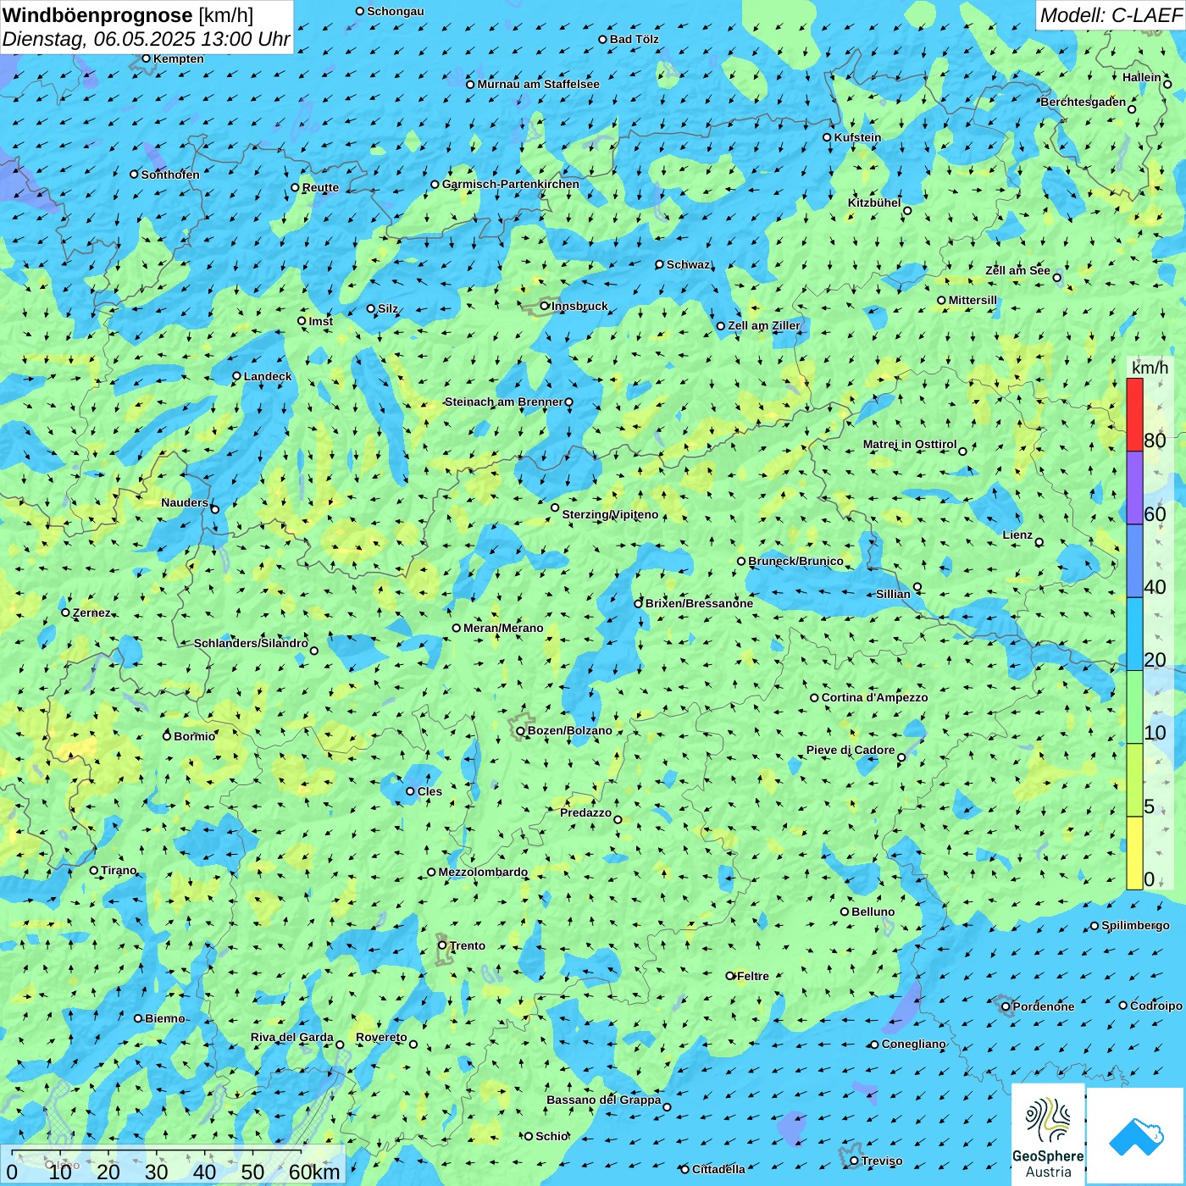Image resolution: width=1186 pixels, height=1186 pixels.
Task: Click the 60km distance scale bar
Action: click(173, 1166)
